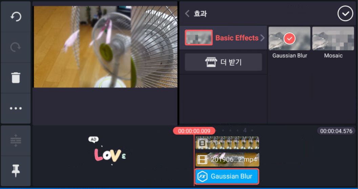358x189 pixels.
Task: Delete selection with the trash icon
Action: 16,78
